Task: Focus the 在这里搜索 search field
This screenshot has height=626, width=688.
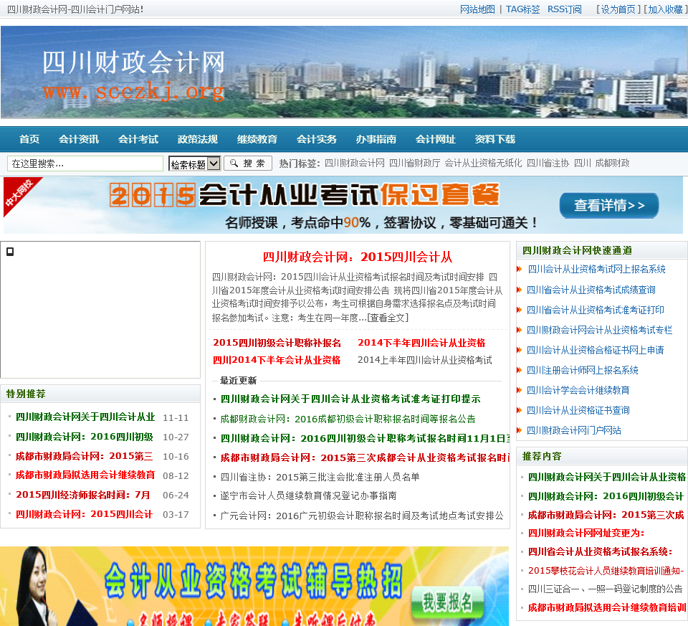Action: 85,163
